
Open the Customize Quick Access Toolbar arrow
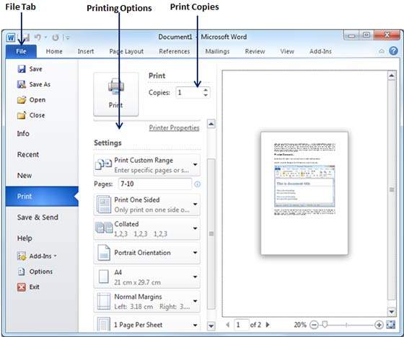[67, 38]
